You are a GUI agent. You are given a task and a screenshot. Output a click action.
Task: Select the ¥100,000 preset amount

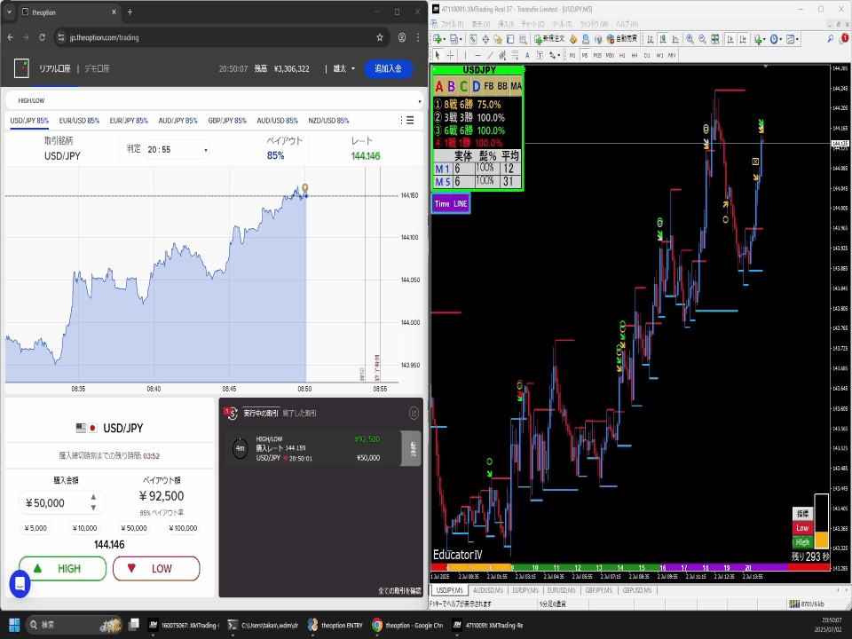pyautogui.click(x=183, y=527)
